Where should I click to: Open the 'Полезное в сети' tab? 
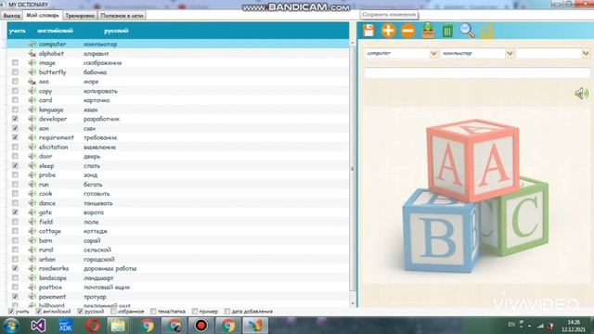(122, 16)
